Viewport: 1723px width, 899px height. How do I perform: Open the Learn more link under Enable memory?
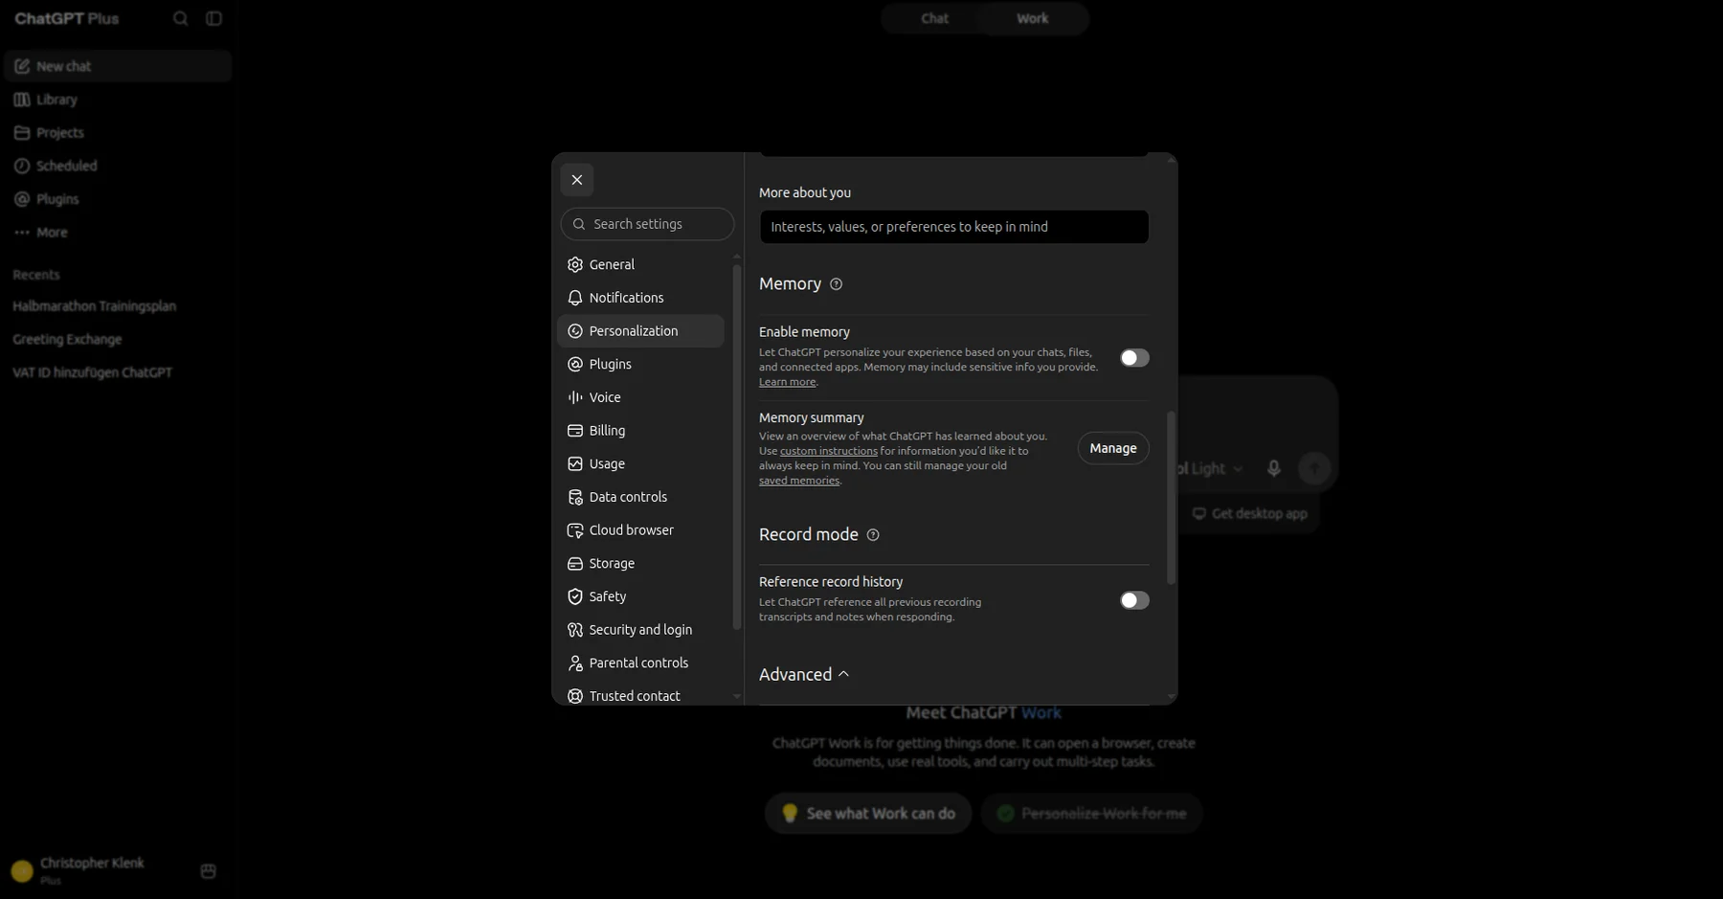point(787,382)
